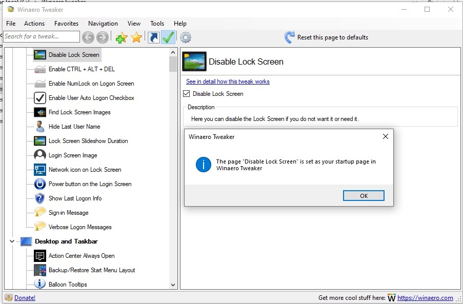Open the Tools menu
The height and width of the screenshot is (304, 463).
point(157,24)
